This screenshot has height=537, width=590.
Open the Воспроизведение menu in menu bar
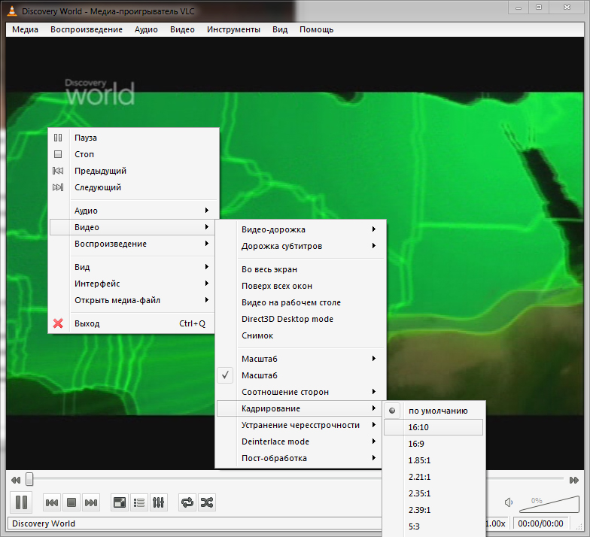tap(87, 29)
